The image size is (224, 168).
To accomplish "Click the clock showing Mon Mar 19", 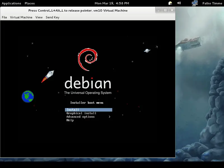I will click(x=112, y=3).
